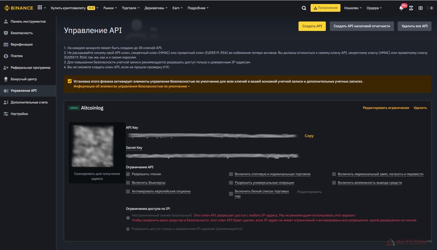Click the Пополнение deposit button
Viewport: 437px width, 250px height.
[326, 8]
